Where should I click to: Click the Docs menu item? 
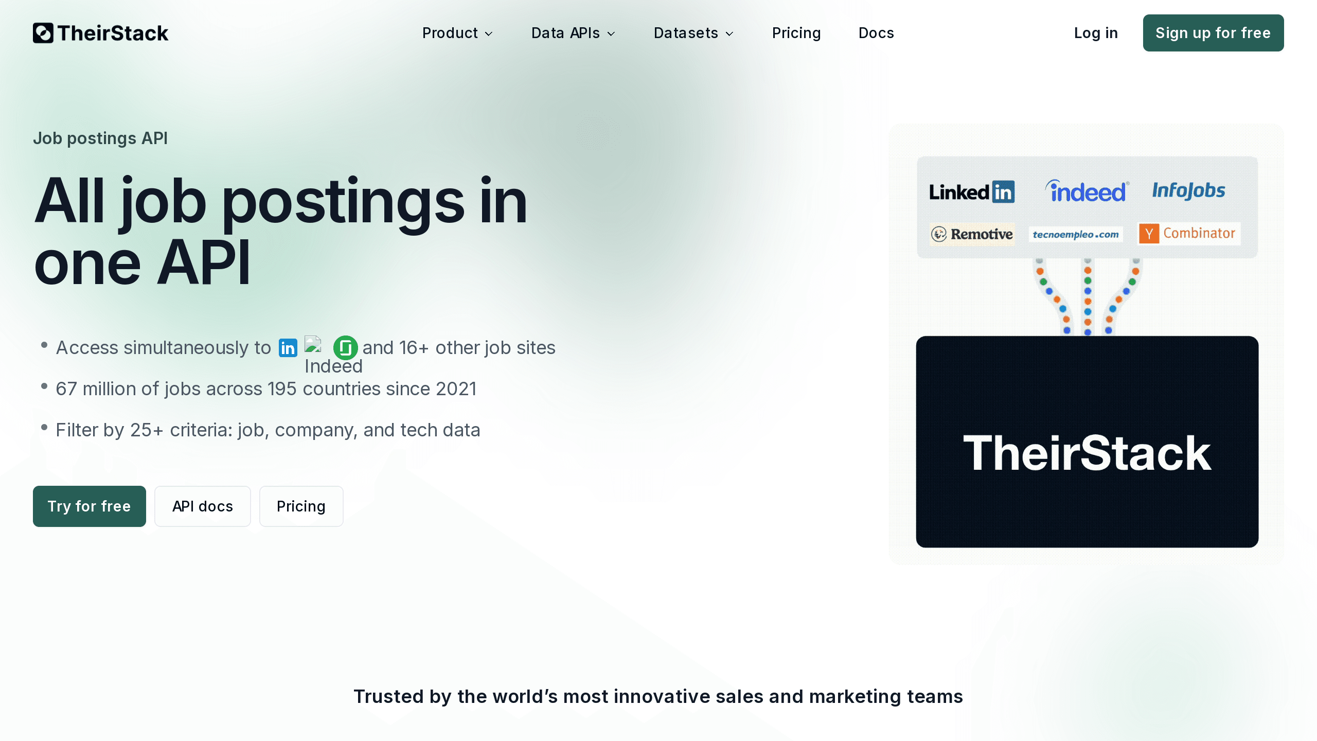[x=876, y=32]
